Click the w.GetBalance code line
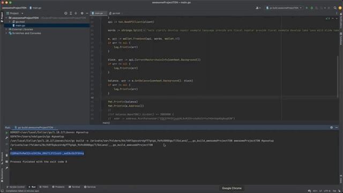 click(x=150, y=81)
